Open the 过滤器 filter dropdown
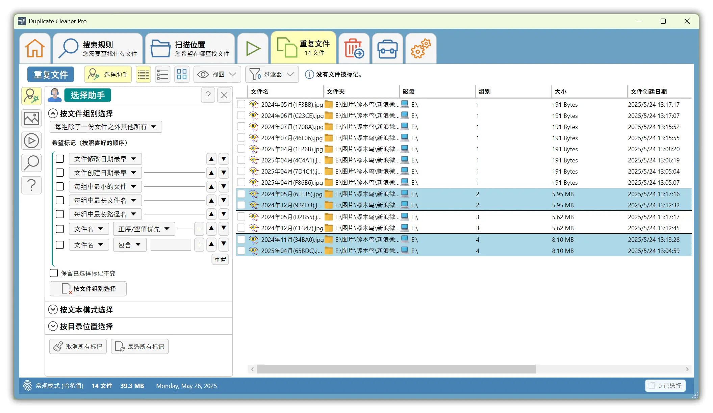The height and width of the screenshot is (413, 713). (x=272, y=74)
